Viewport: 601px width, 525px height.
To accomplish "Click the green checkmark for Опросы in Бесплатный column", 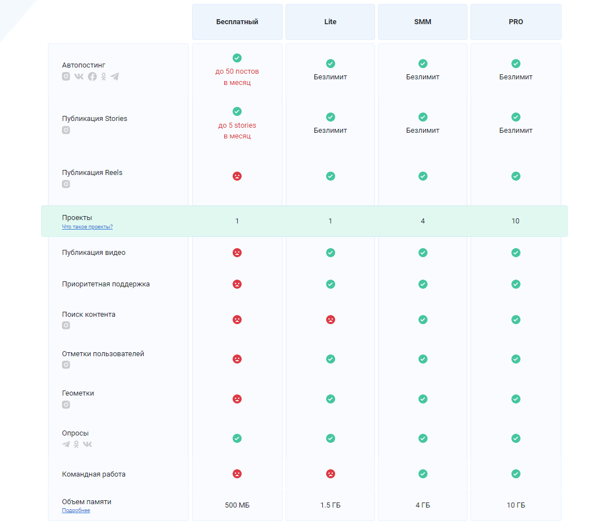I will [237, 438].
